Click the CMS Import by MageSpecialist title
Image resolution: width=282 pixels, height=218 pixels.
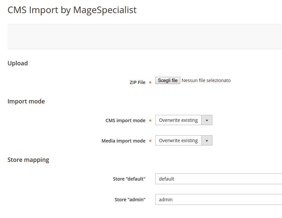point(72,10)
